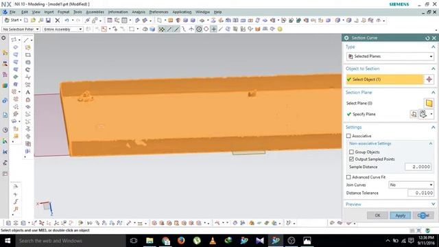Open the Entire Assembly scope dropdown
This screenshot has width=439, height=247.
coord(62,29)
